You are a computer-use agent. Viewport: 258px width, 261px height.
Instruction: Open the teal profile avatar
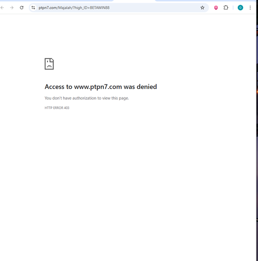pos(240,8)
